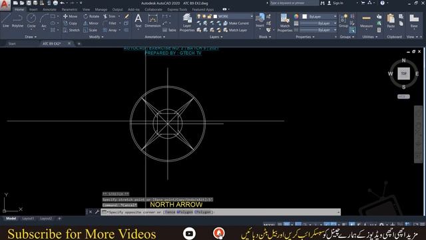Expand the Draw panel
Image resolution: width=426 pixels, height=240 pixels.
click(31, 37)
